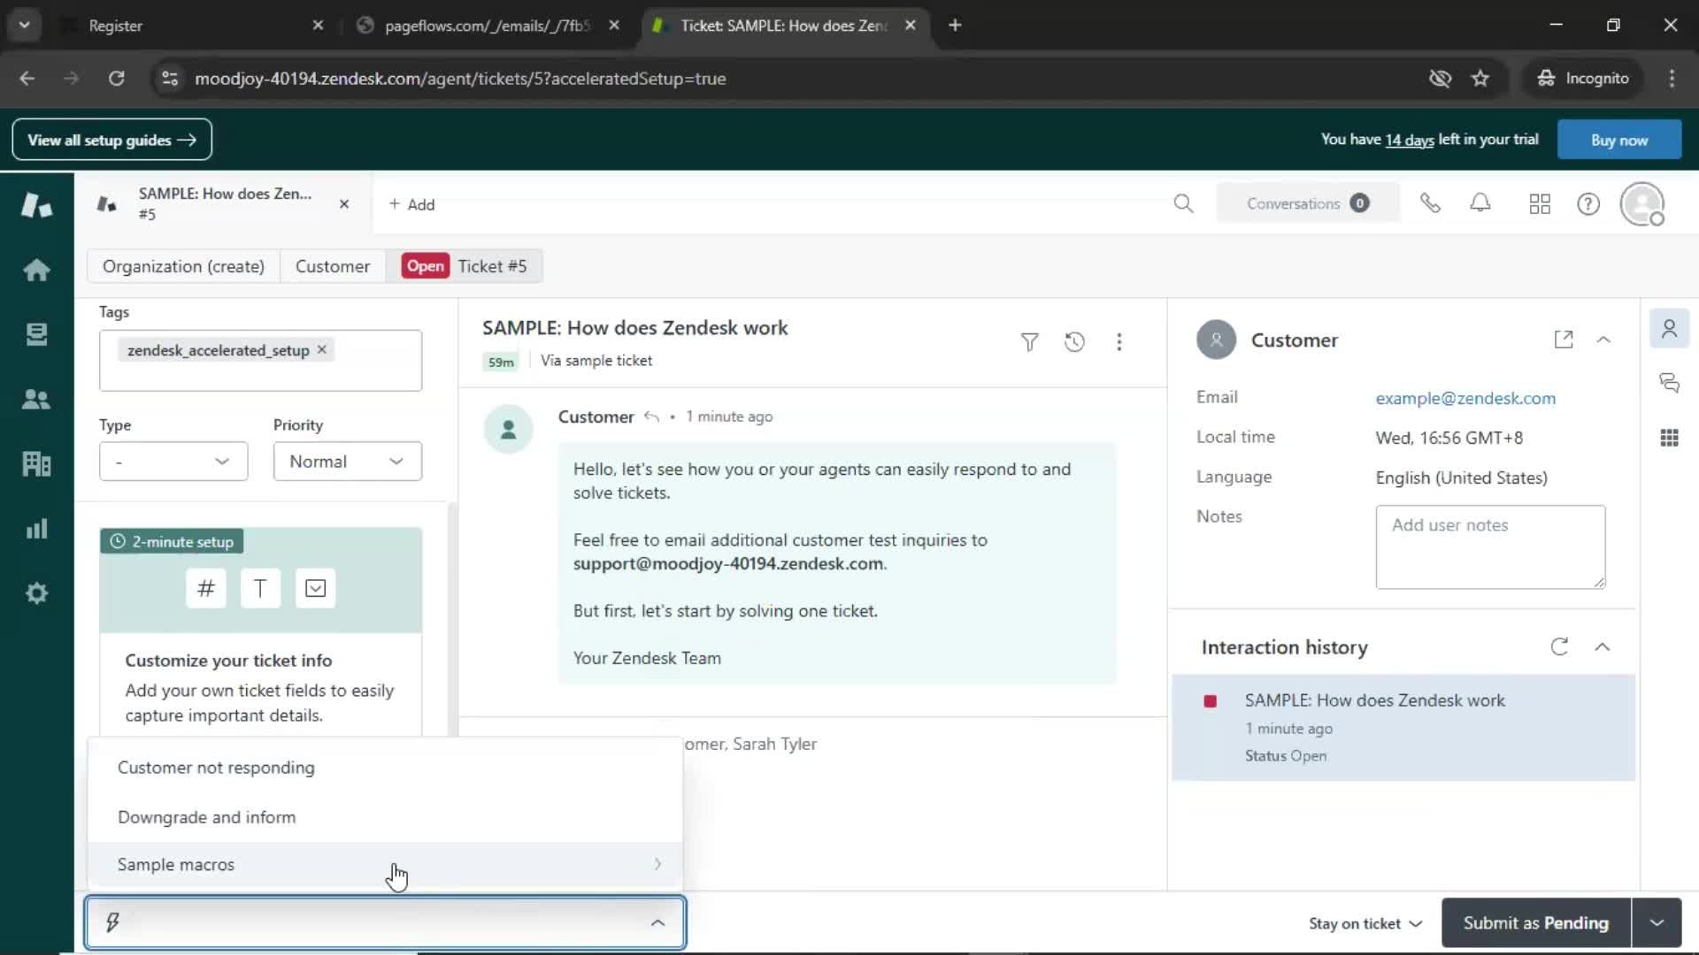
Task: Collapse the Interaction history section
Action: click(x=1603, y=647)
